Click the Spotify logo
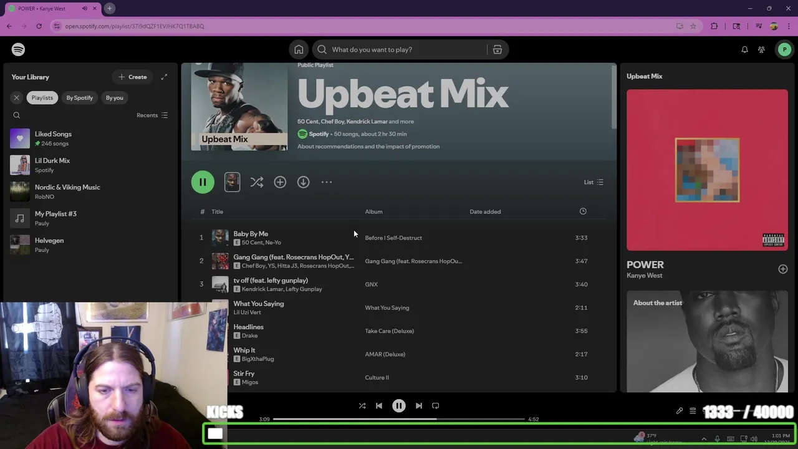The image size is (798, 449). tap(18, 49)
